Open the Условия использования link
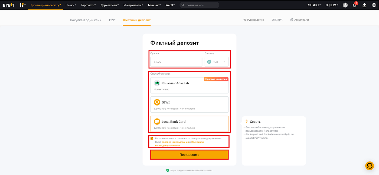Image resolution: width=379 pixels, height=175 pixels. click(x=175, y=142)
